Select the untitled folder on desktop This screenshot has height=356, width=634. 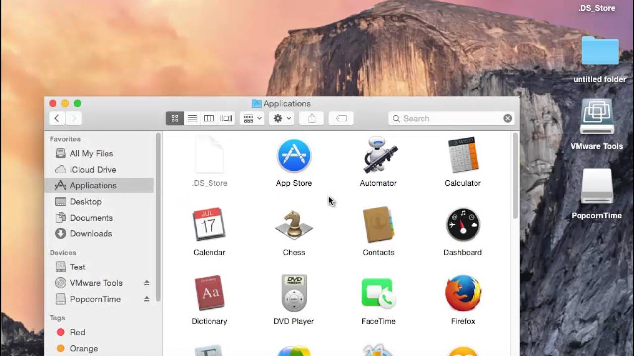tap(600, 50)
